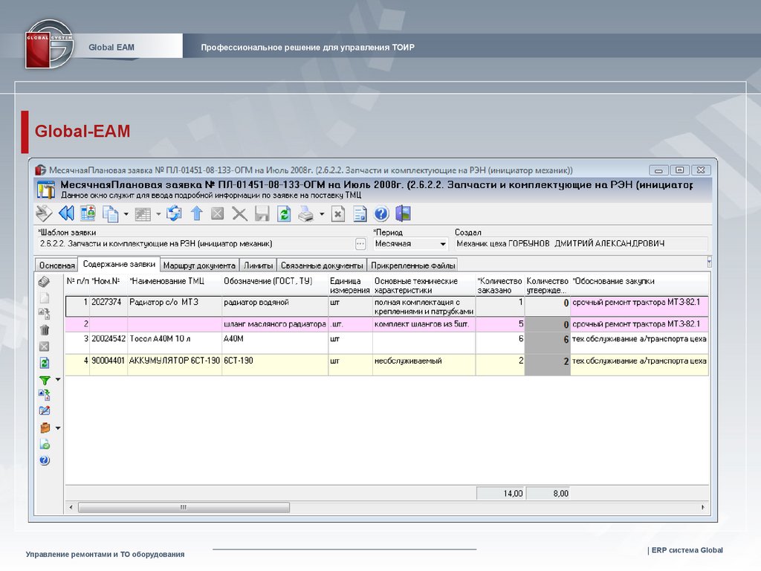Click the exit door icon in toolbar

(x=403, y=214)
